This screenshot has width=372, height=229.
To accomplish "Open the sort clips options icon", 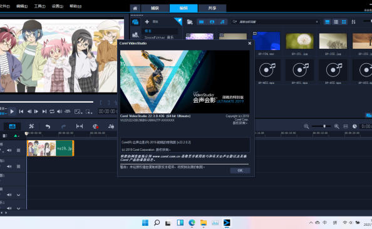I will 353,22.
